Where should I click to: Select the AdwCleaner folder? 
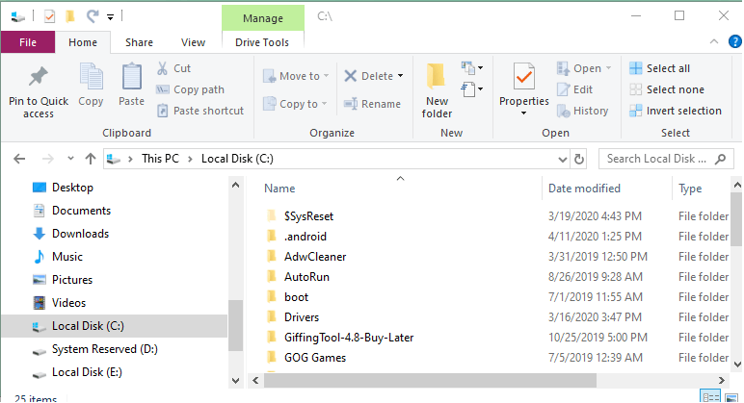click(x=315, y=257)
